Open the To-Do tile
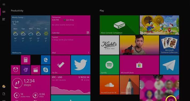 60,65
